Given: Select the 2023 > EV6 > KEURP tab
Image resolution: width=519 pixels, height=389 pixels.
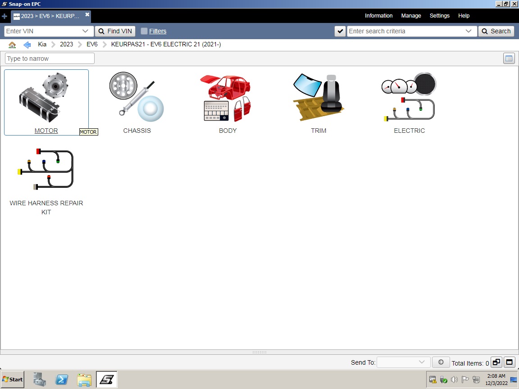Looking at the screenshot, I should pos(50,16).
